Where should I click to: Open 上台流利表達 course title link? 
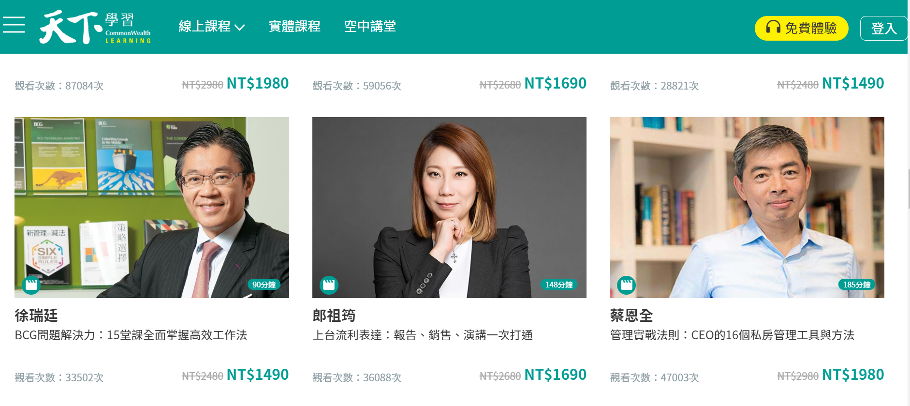(x=423, y=335)
